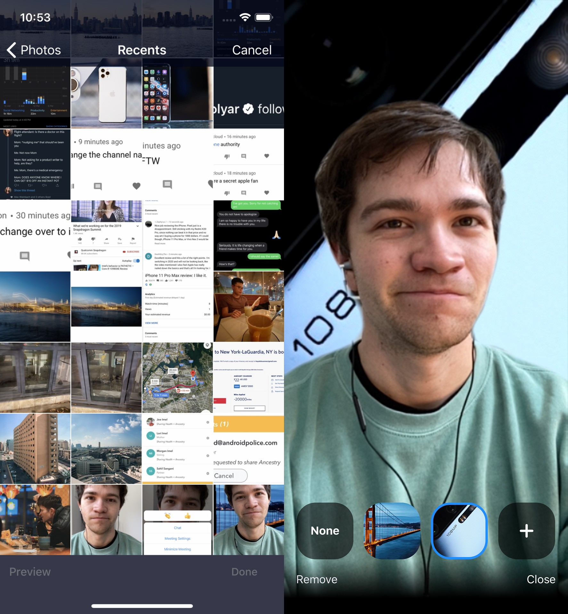Choose Joe Imel sharing list screenshot

click(x=177, y=449)
